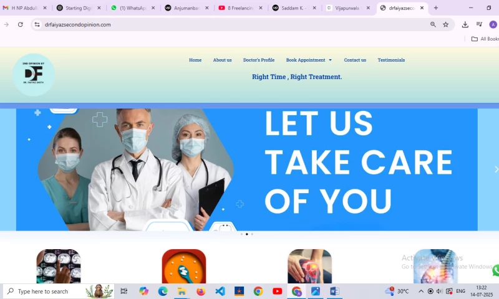Screen dimensions: 499x299
Task: Close the Gmail tab
Action: coord(45,8)
